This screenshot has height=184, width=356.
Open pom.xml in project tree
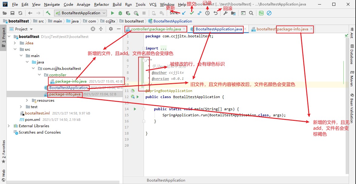pos(32,120)
